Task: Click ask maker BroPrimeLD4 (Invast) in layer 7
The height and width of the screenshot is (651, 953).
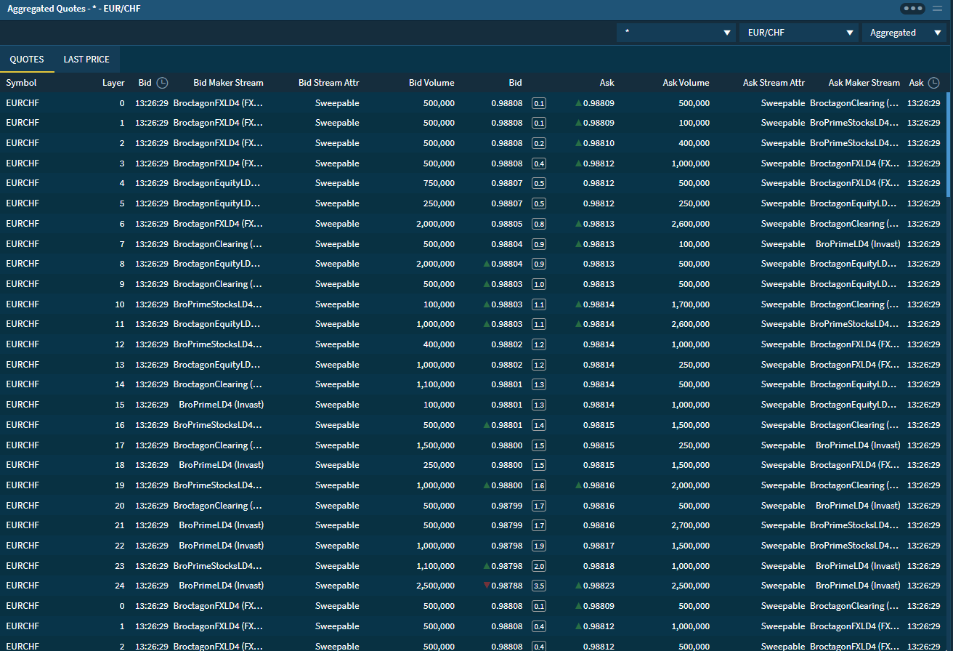Action: (858, 244)
